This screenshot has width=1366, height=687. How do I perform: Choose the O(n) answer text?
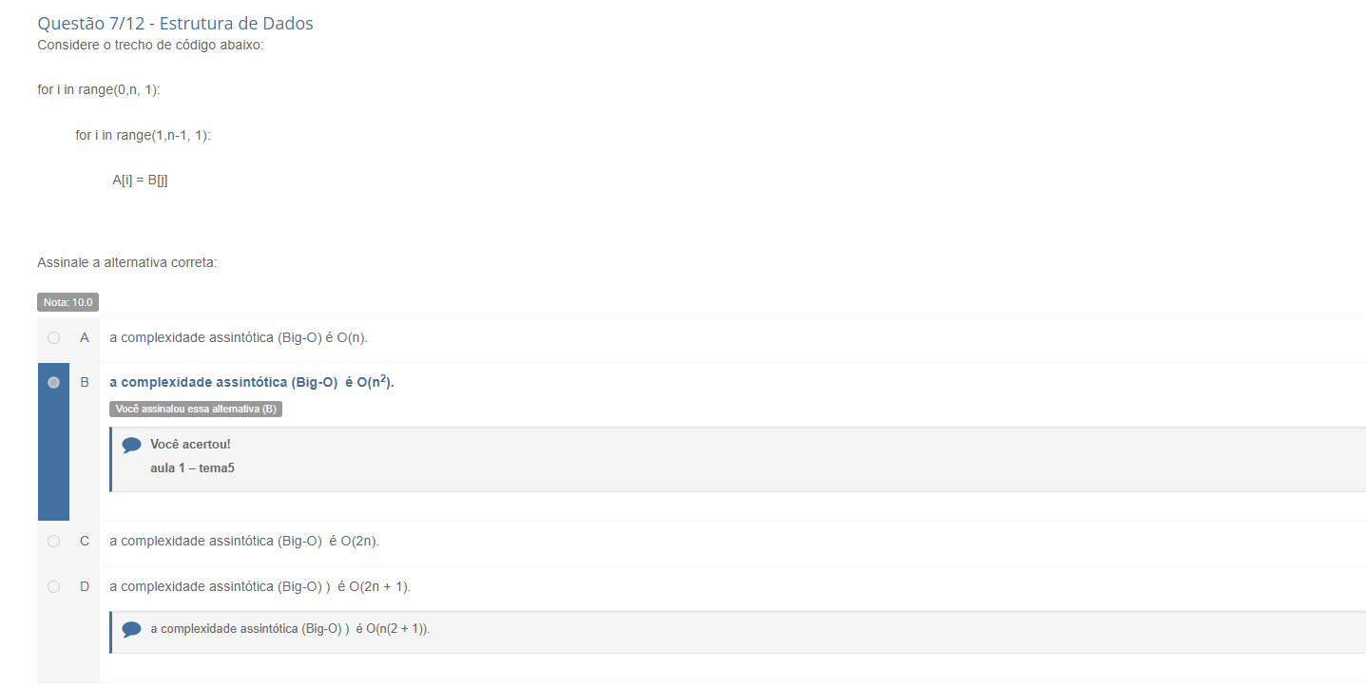(x=239, y=337)
